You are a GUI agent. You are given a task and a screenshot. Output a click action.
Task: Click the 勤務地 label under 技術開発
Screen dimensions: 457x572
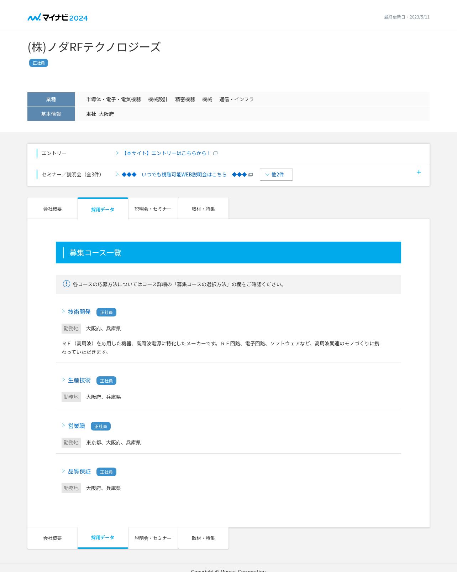click(71, 329)
